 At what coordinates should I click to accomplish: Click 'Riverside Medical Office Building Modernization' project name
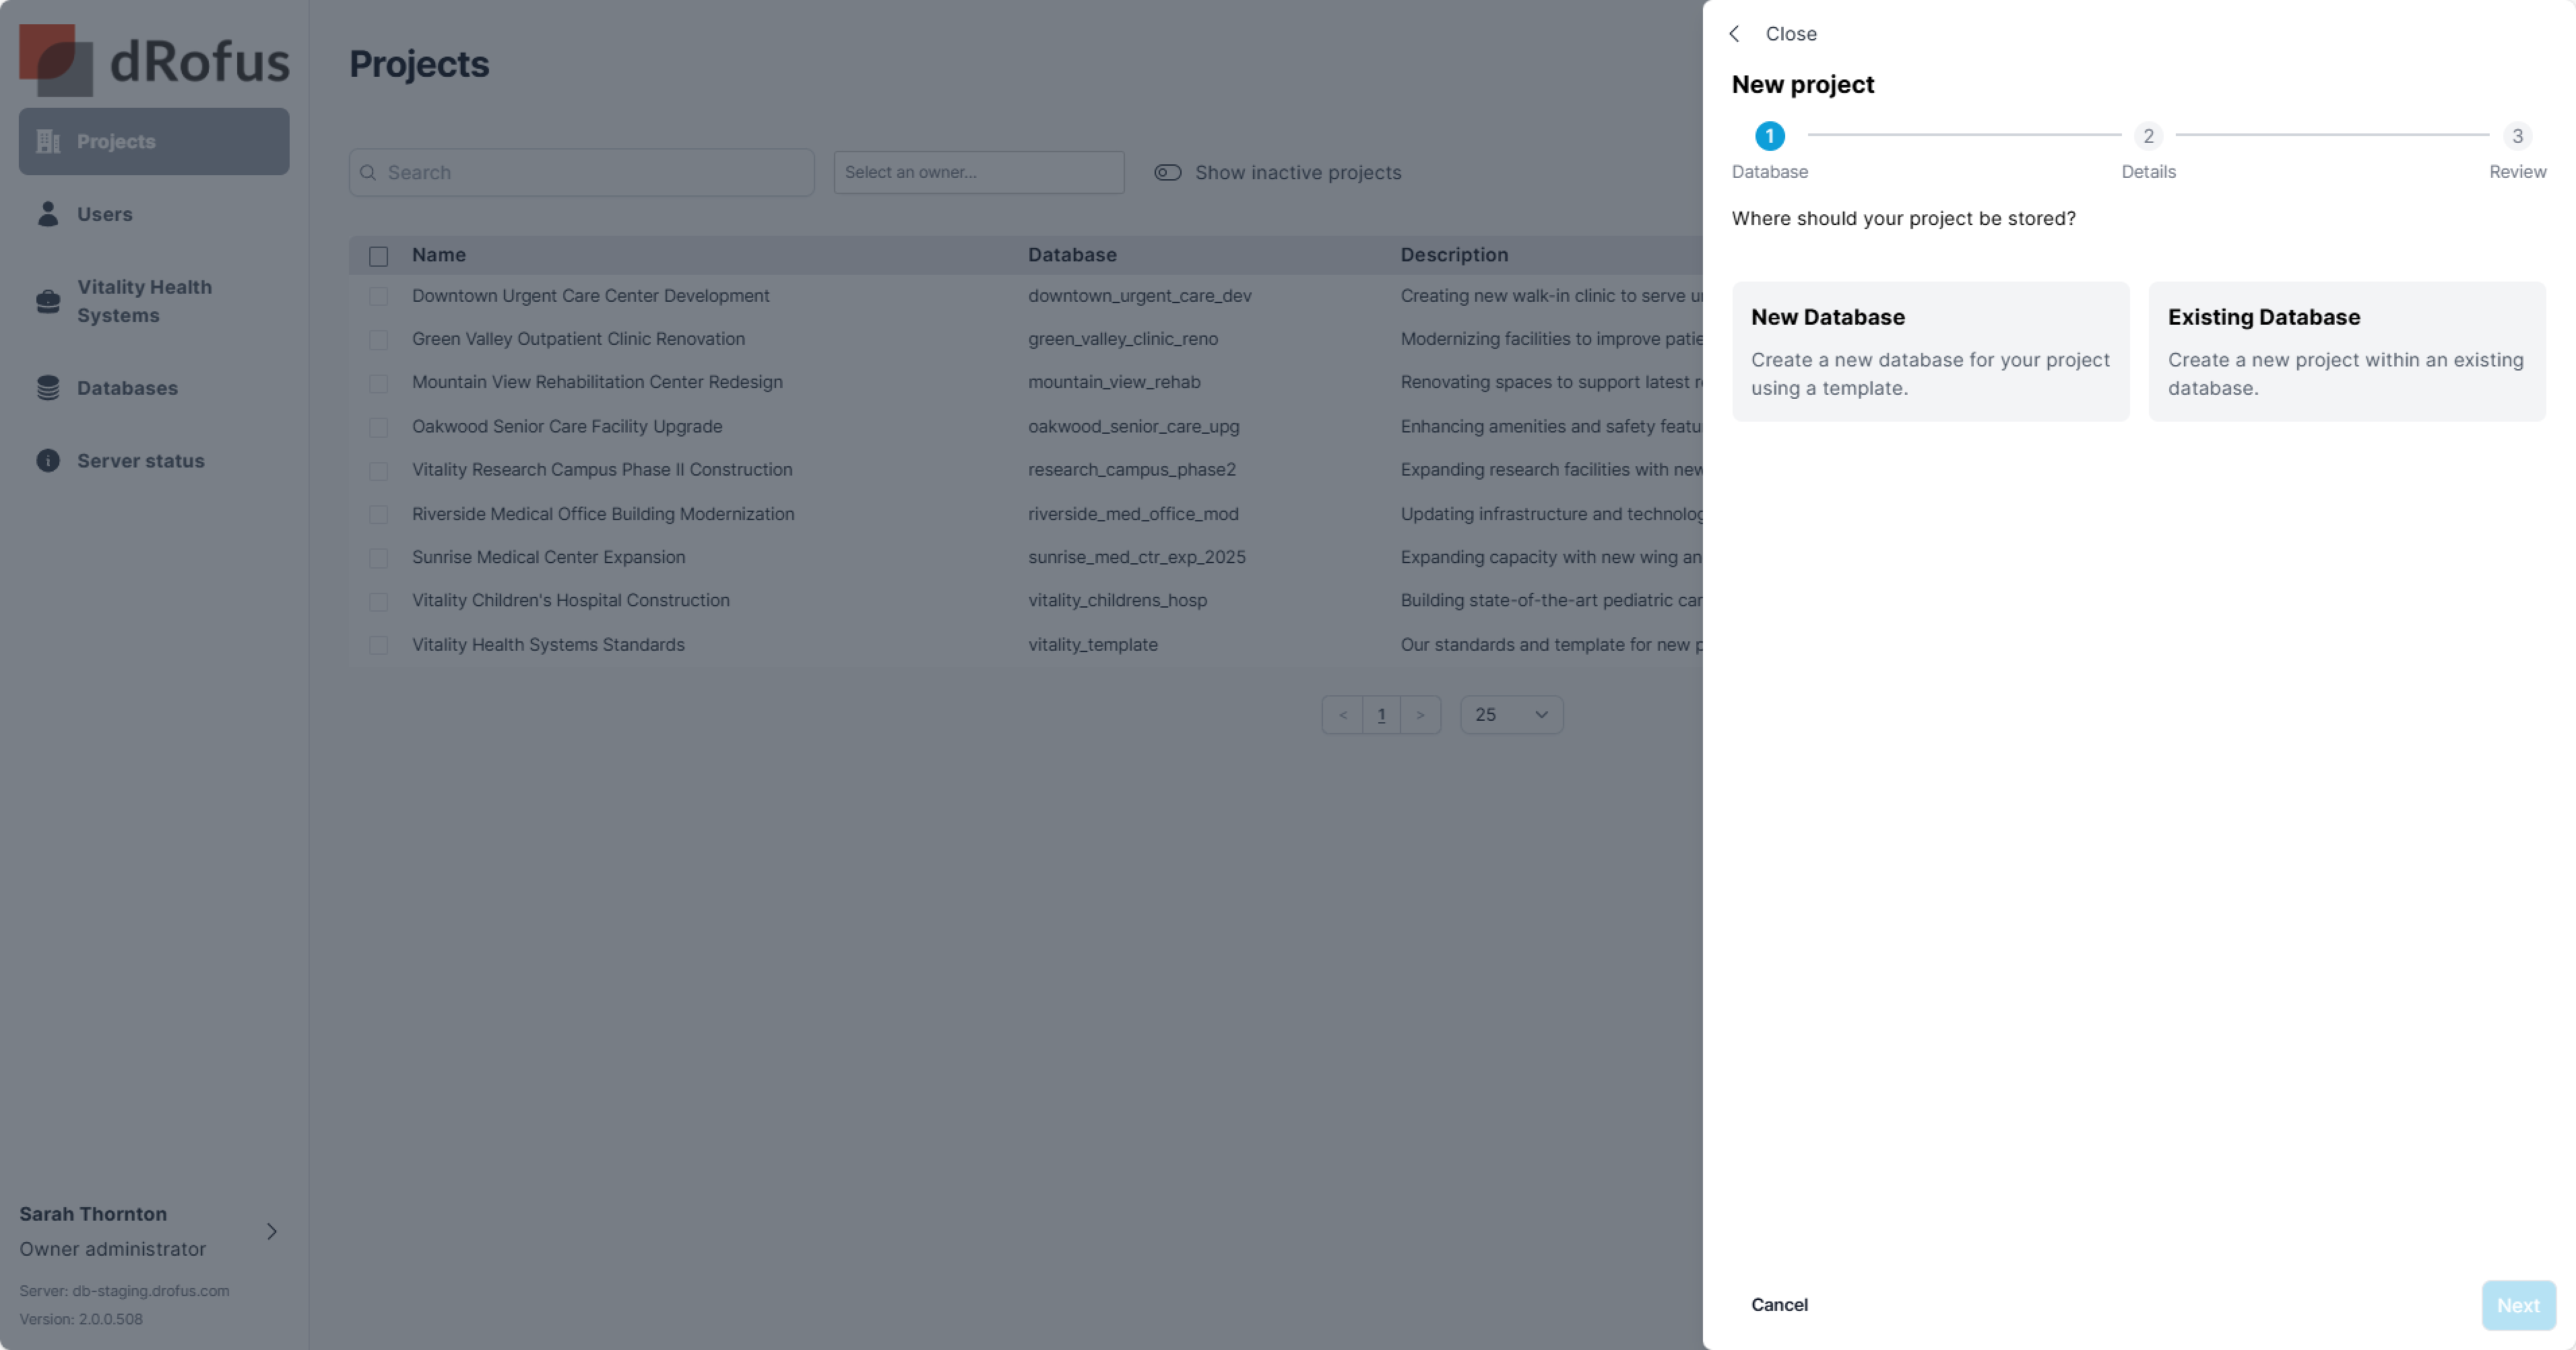603,514
